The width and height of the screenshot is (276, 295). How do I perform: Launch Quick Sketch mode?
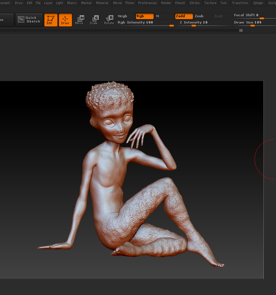click(x=29, y=20)
